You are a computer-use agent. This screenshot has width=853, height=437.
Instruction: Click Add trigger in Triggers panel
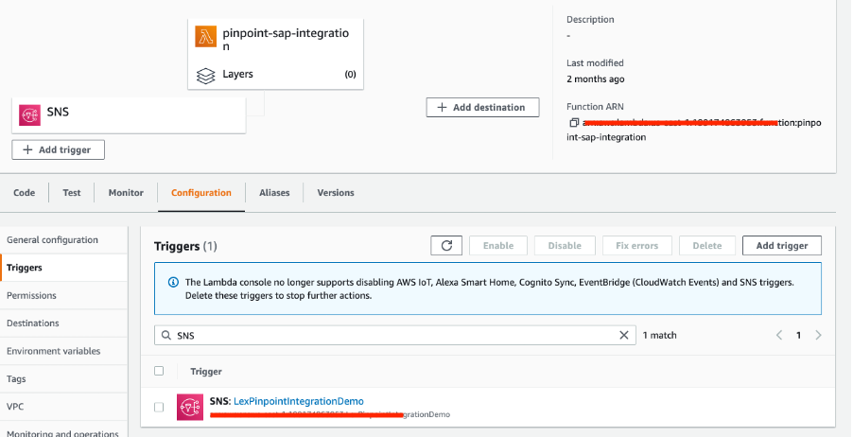[x=782, y=245]
